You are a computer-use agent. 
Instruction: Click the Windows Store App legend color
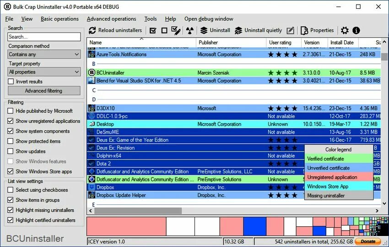click(x=339, y=186)
